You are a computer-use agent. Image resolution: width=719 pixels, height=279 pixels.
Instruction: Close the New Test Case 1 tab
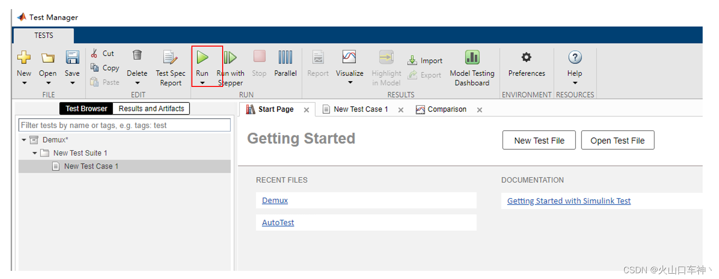(401, 110)
